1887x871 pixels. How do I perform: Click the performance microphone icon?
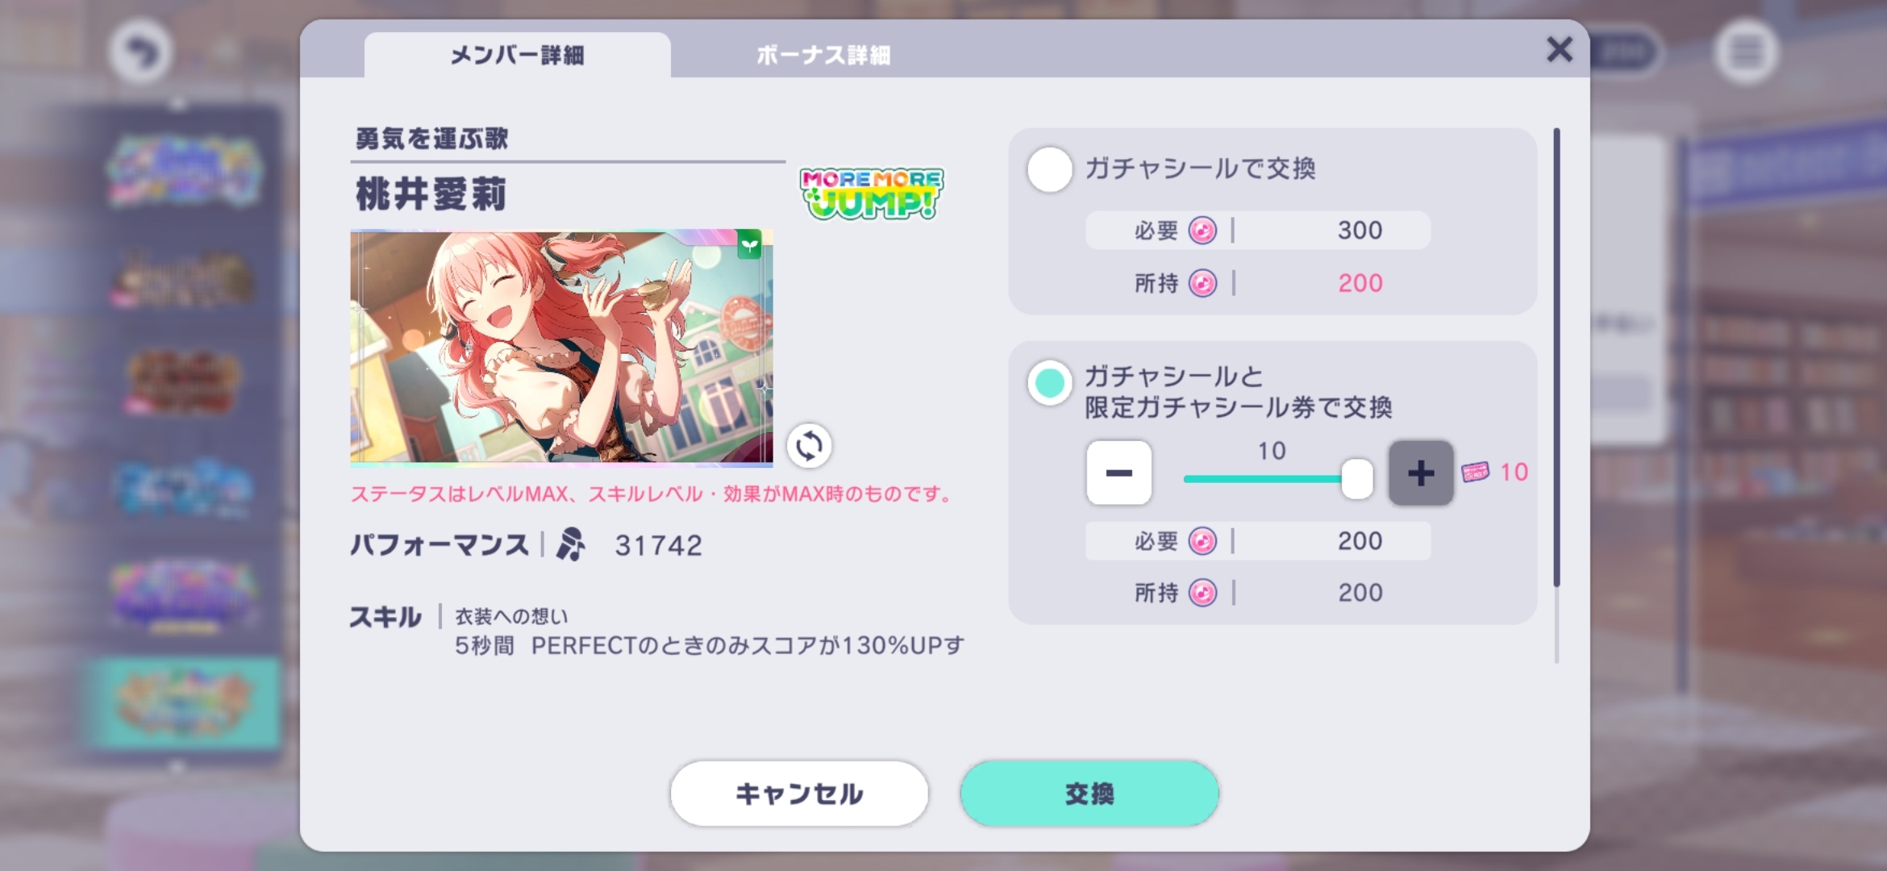coord(571,544)
